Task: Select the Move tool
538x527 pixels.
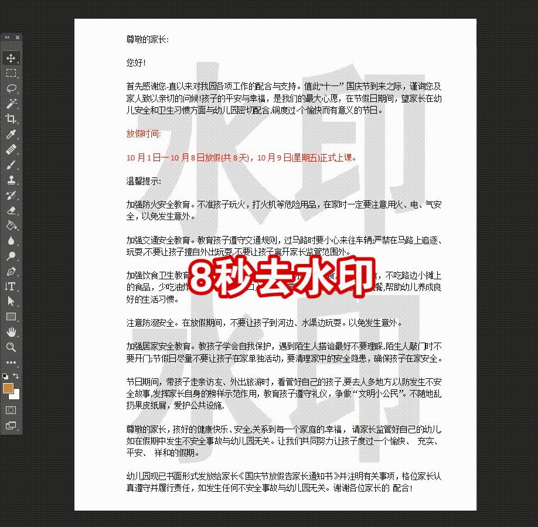Action: click(11, 58)
